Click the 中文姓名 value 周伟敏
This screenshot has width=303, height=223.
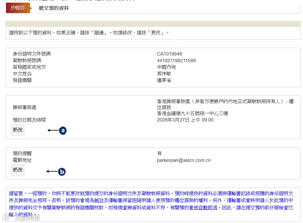(164, 74)
